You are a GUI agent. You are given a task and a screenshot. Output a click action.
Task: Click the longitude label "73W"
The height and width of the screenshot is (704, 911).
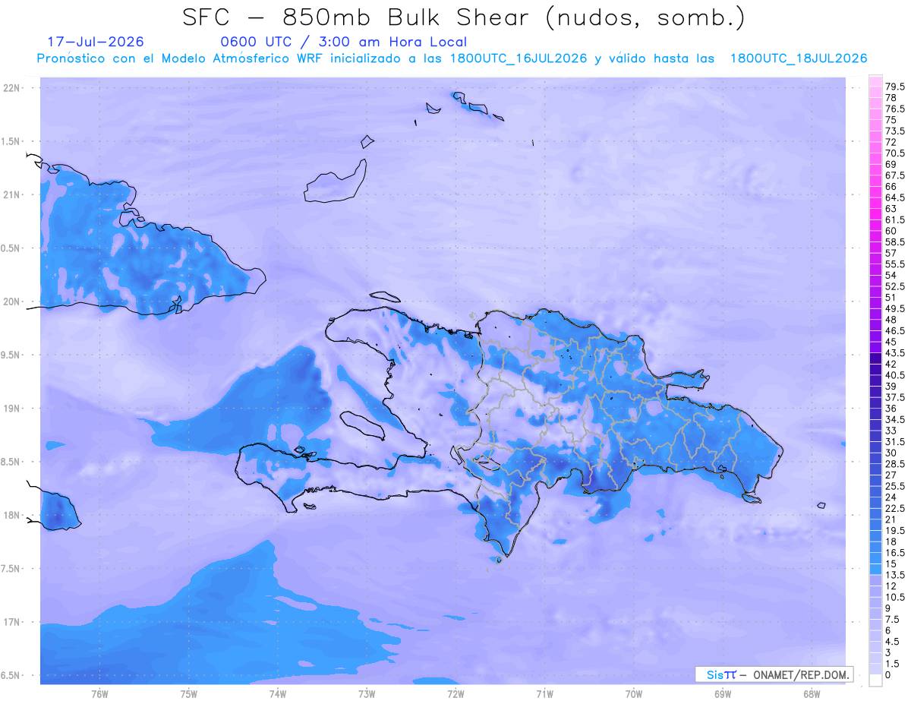[367, 693]
